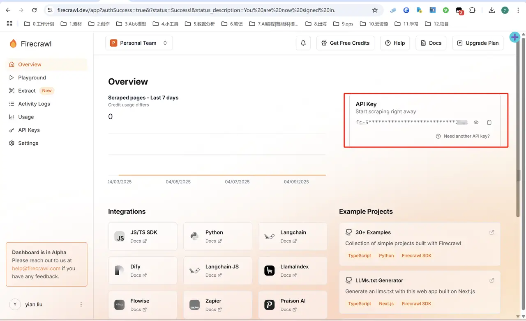Open the 9.ops bookmarks folder
Image resolution: width=526 pixels, height=321 pixels.
tap(343, 24)
